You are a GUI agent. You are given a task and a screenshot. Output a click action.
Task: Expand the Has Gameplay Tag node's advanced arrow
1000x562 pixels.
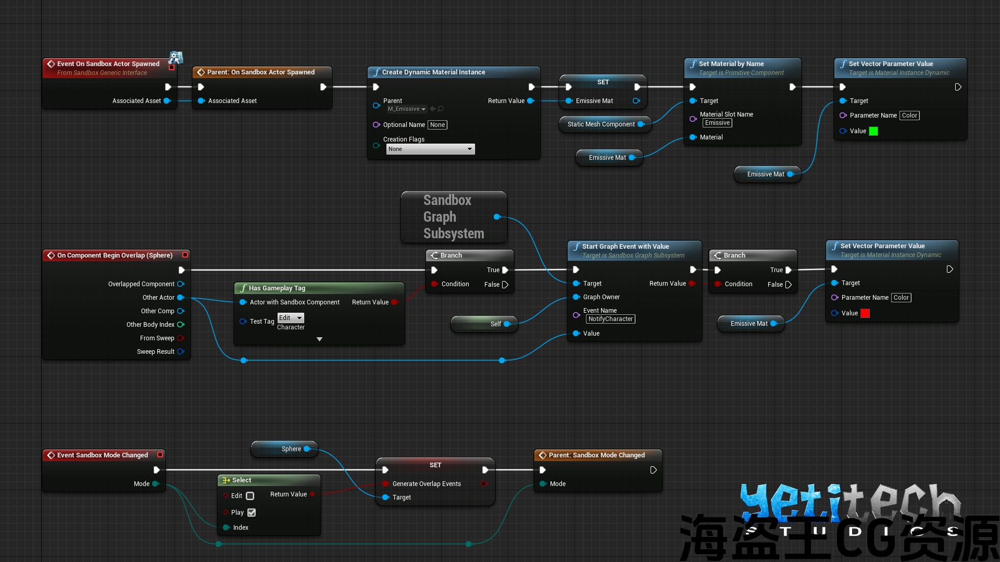[319, 339]
